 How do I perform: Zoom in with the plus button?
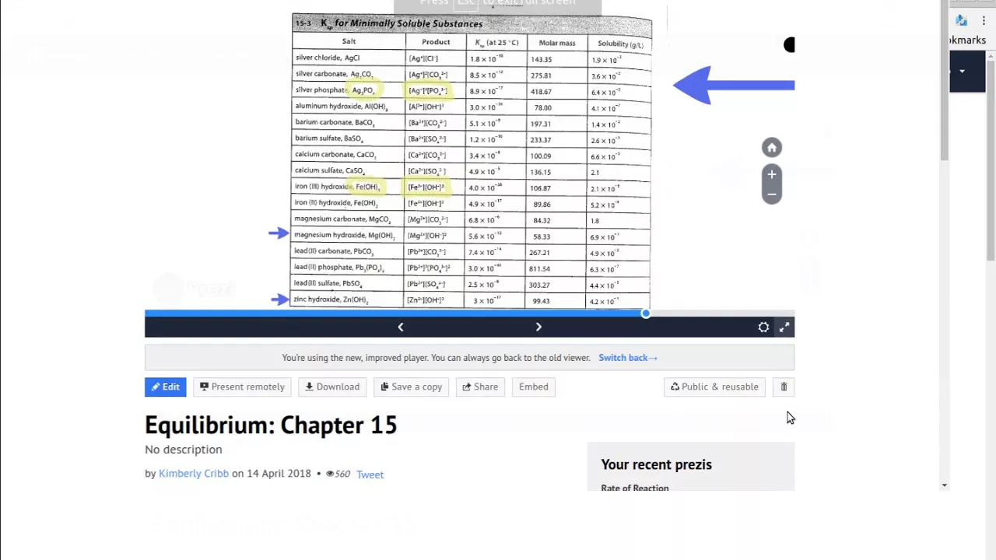[x=771, y=174]
